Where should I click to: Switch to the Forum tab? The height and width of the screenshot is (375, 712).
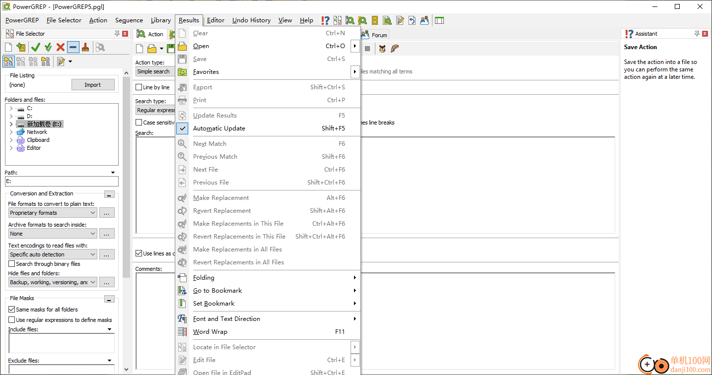pyautogui.click(x=374, y=35)
